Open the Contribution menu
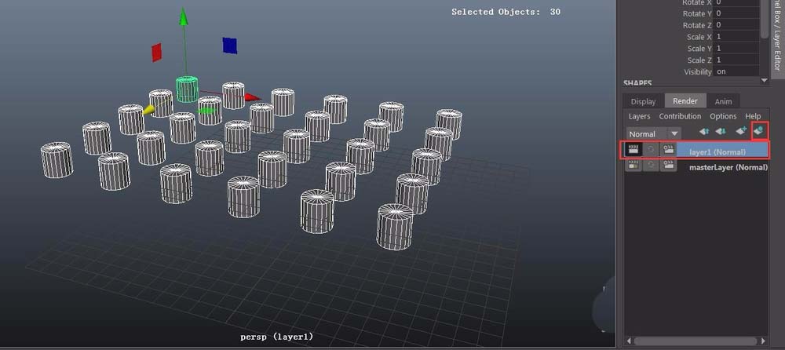785x350 pixels. pos(680,116)
